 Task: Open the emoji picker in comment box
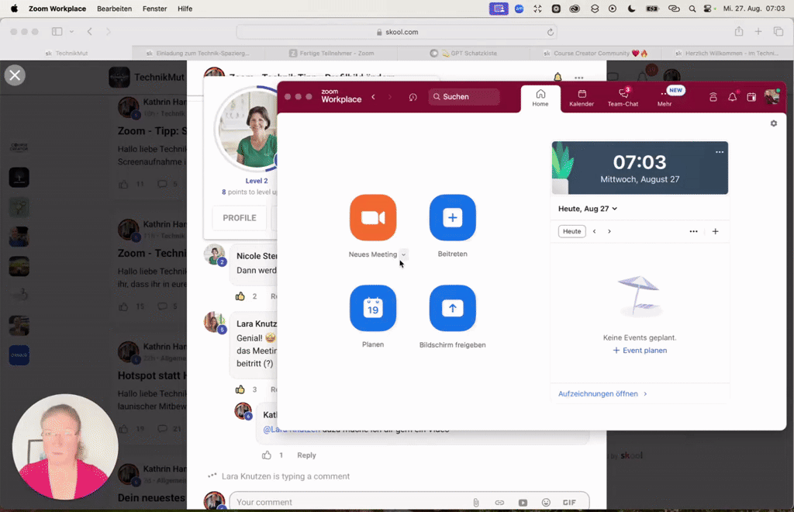point(546,503)
